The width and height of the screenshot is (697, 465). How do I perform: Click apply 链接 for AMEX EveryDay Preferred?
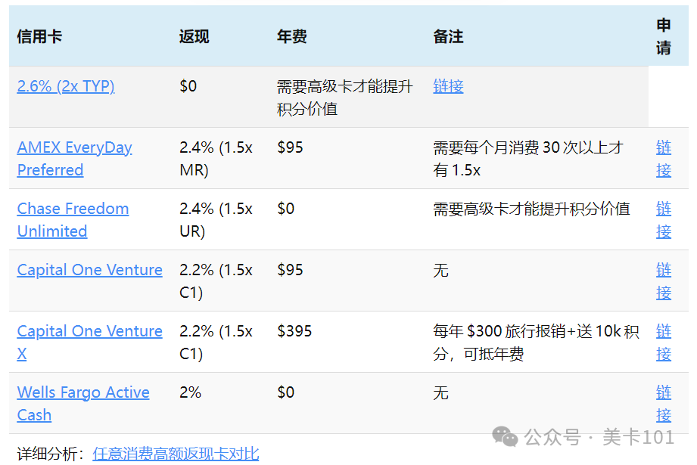point(664,159)
